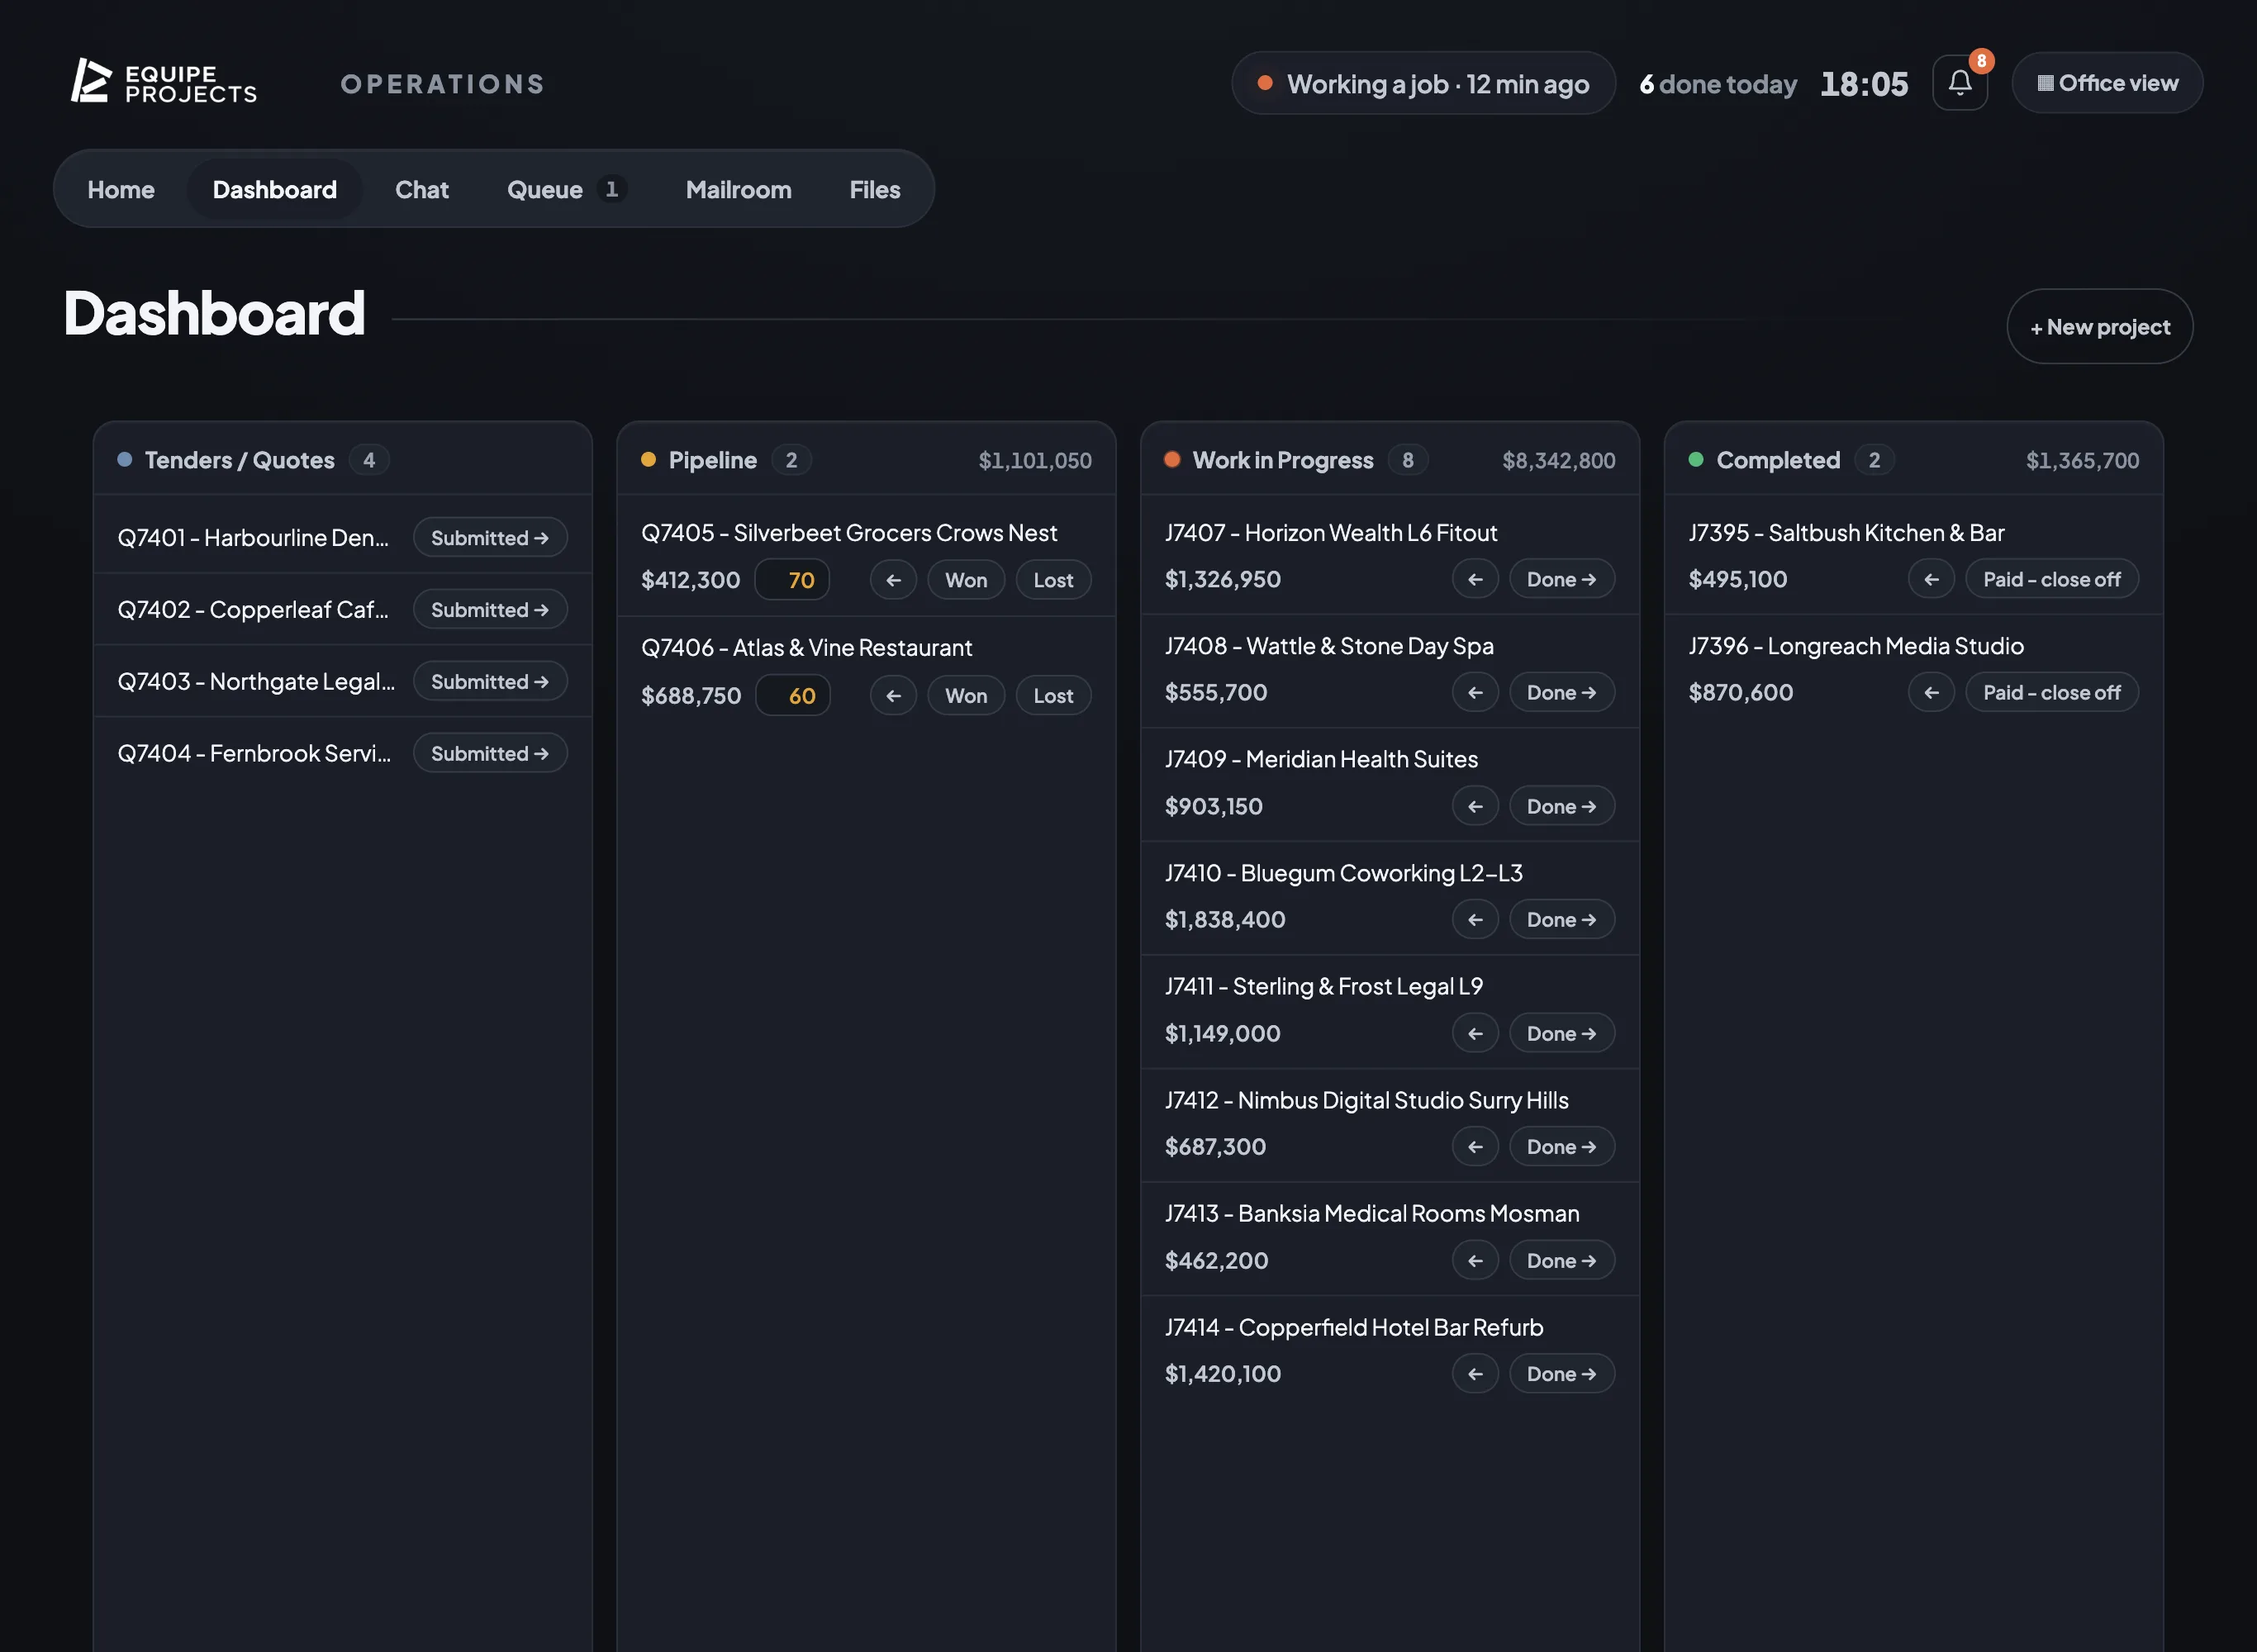Move Q7405 Silverbeet Grocers back a stage
This screenshot has height=1652, width=2257.
tap(893, 580)
